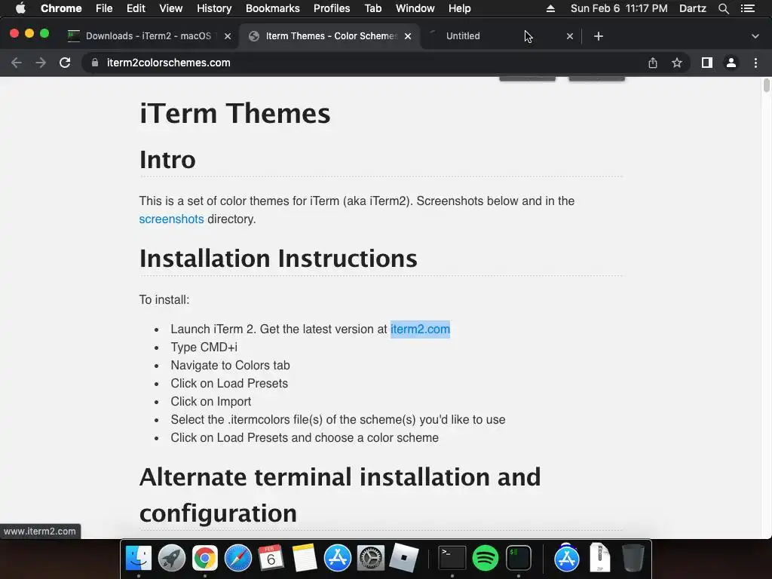The width and height of the screenshot is (772, 579).
Task: Open the Apple menu
Action: coord(20,8)
